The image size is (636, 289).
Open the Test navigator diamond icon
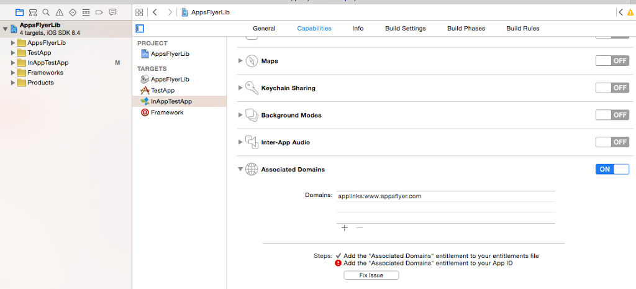tap(73, 12)
